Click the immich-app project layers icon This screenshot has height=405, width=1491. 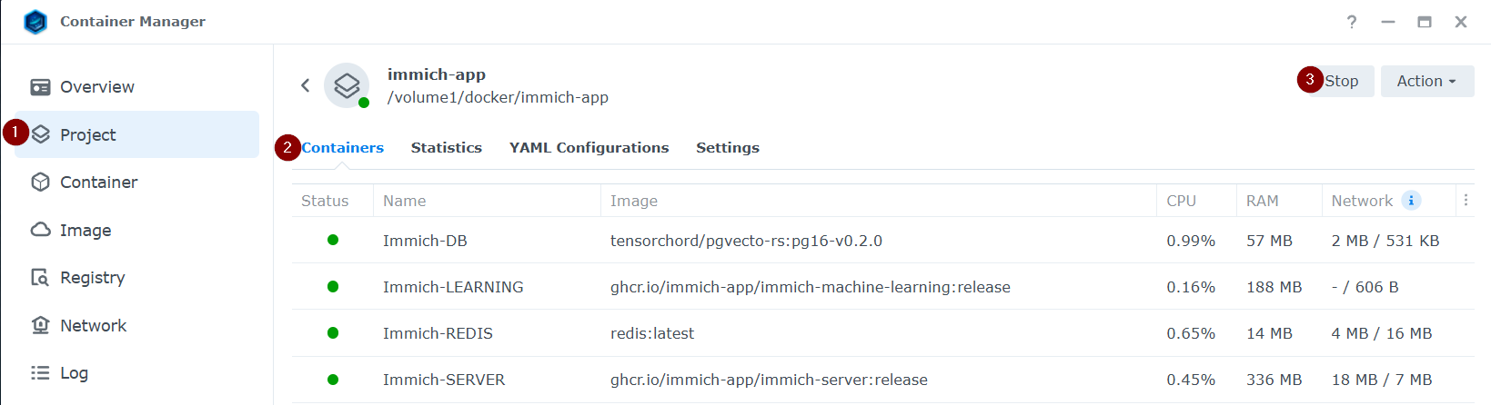[347, 85]
